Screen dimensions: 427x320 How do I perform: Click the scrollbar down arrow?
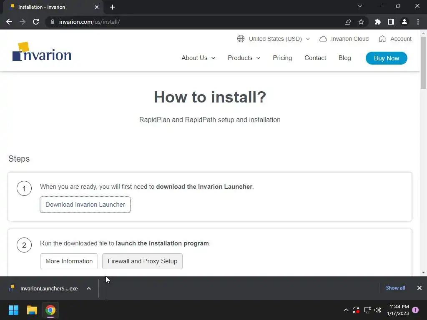(423, 272)
